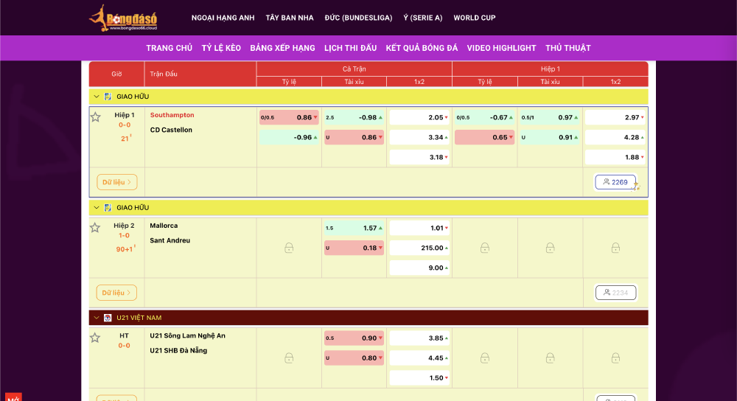Go to KẾT QUẢ BÓNG ĐÁ tab

[422, 48]
